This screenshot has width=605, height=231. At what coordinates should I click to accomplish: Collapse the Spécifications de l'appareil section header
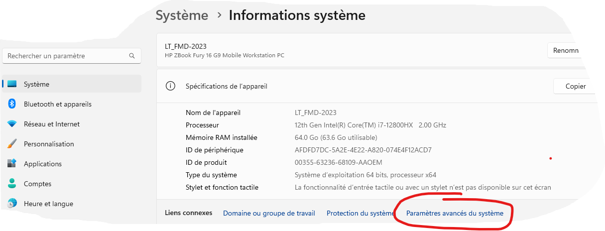click(349, 86)
